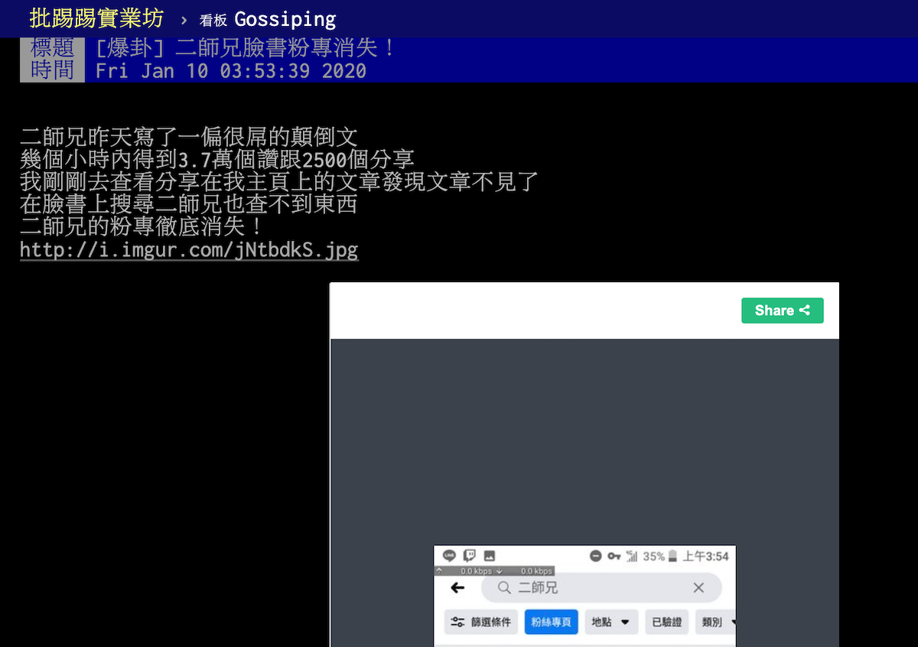This screenshot has height=647, width=918.
Task: Click the magnifier icon in the search bar
Action: 504,588
